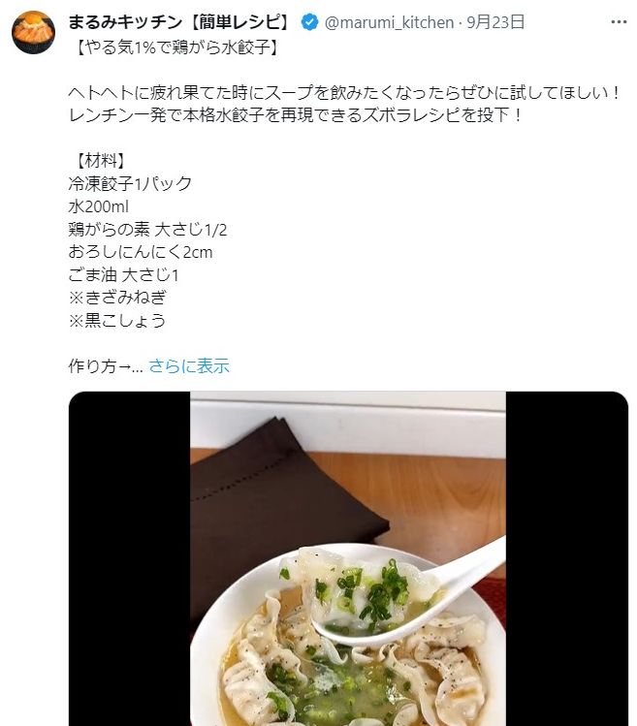Click the sentence starting with レンチン一発で
Viewport: 637px width, 726px height.
point(295,115)
